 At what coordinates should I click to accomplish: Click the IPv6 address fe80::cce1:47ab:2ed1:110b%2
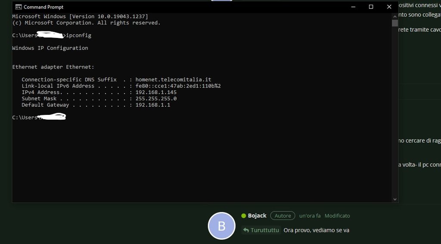pyautogui.click(x=178, y=86)
